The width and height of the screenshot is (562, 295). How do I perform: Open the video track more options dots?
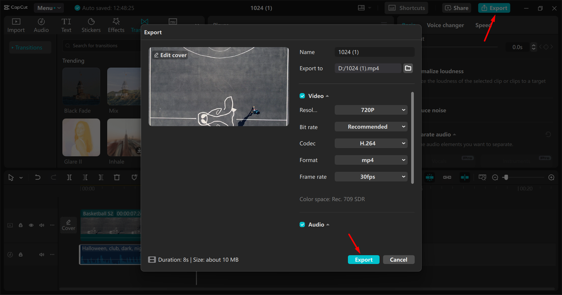click(x=52, y=225)
